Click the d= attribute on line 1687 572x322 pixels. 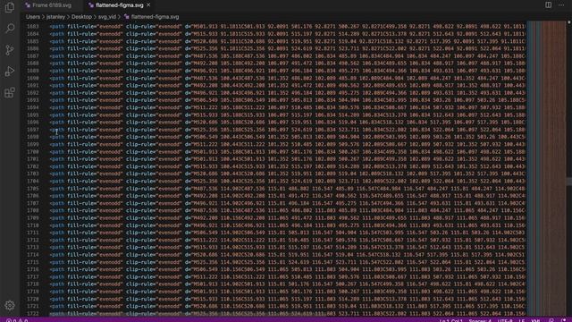(188, 55)
